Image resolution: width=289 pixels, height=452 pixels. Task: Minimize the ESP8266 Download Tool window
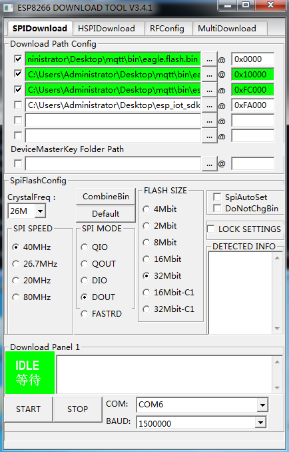228,5
